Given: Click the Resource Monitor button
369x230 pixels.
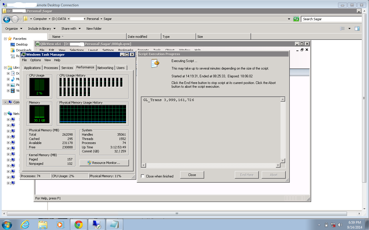Looking at the screenshot, I should pos(104,163).
